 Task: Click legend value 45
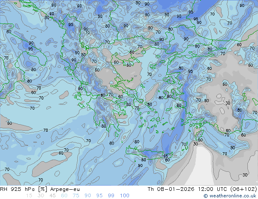coord(52,196)
